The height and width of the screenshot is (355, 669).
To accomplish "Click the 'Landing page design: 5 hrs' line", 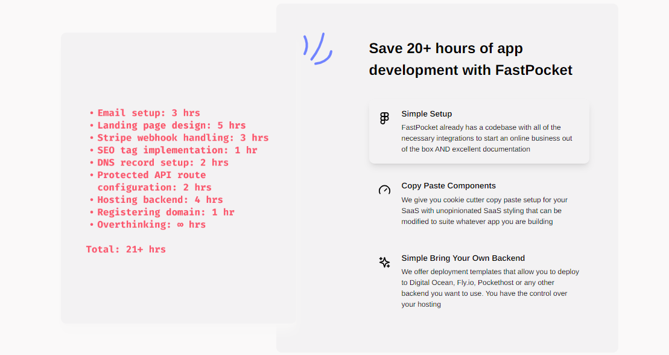I will (x=171, y=125).
